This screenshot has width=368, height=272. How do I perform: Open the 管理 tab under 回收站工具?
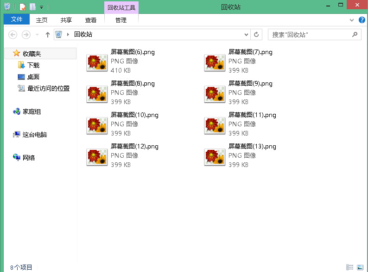(x=121, y=20)
